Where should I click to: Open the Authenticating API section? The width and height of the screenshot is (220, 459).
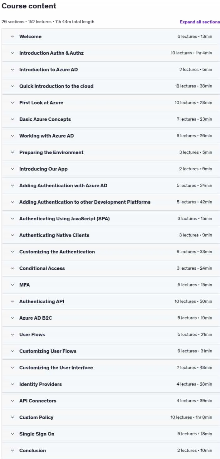coord(111,302)
